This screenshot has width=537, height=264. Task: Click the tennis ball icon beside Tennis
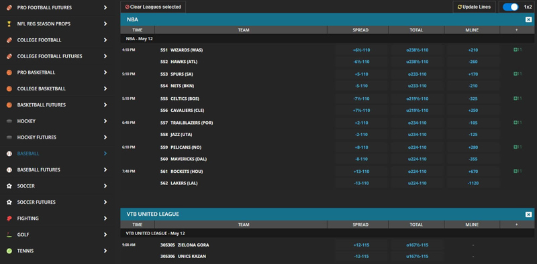[x=9, y=251]
